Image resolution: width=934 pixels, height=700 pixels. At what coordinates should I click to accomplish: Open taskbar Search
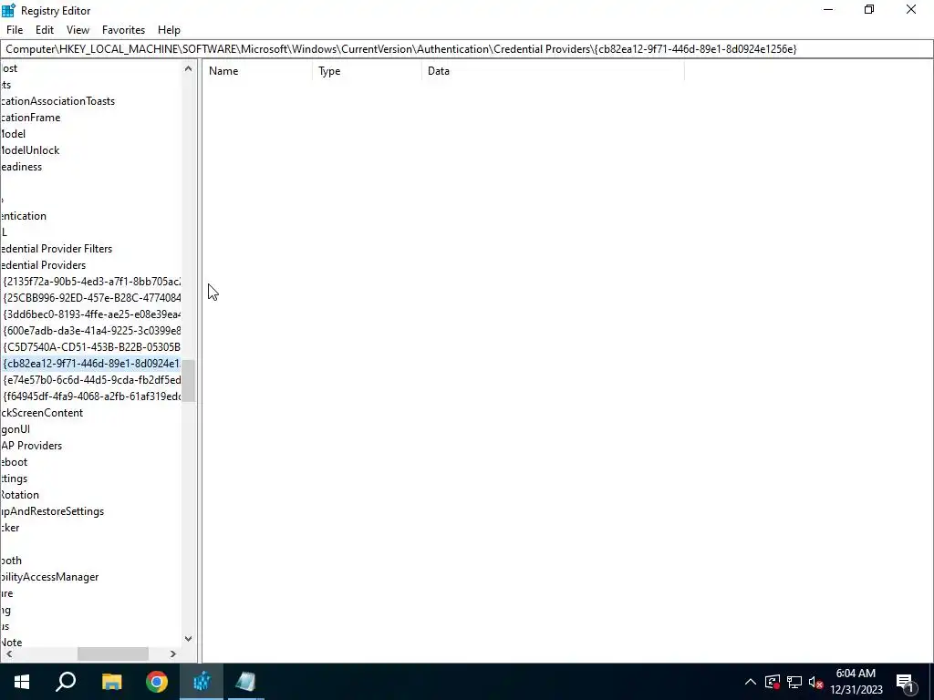(x=66, y=682)
